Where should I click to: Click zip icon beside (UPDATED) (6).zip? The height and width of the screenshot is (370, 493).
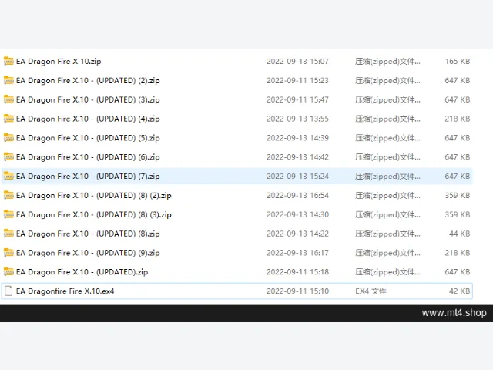[x=8, y=156]
